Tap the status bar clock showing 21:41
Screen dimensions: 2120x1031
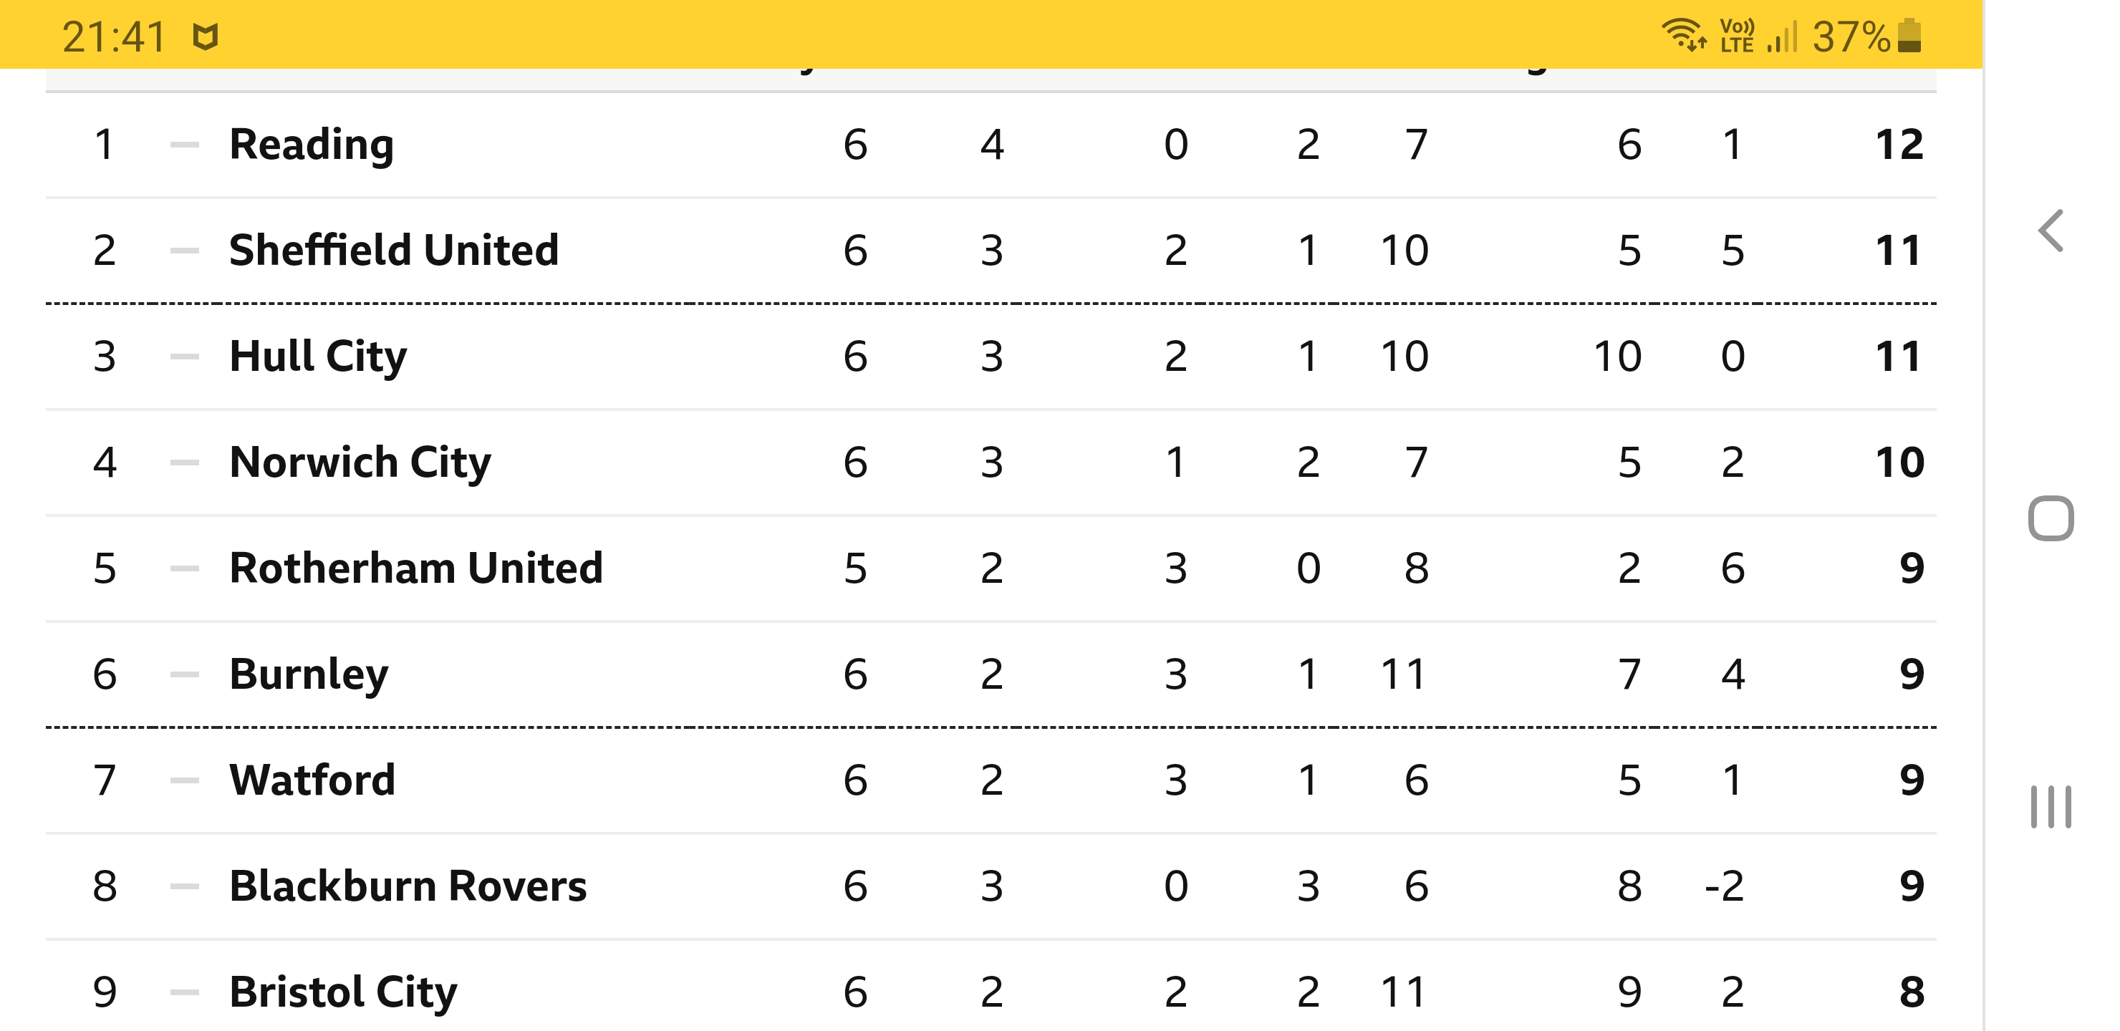(114, 37)
